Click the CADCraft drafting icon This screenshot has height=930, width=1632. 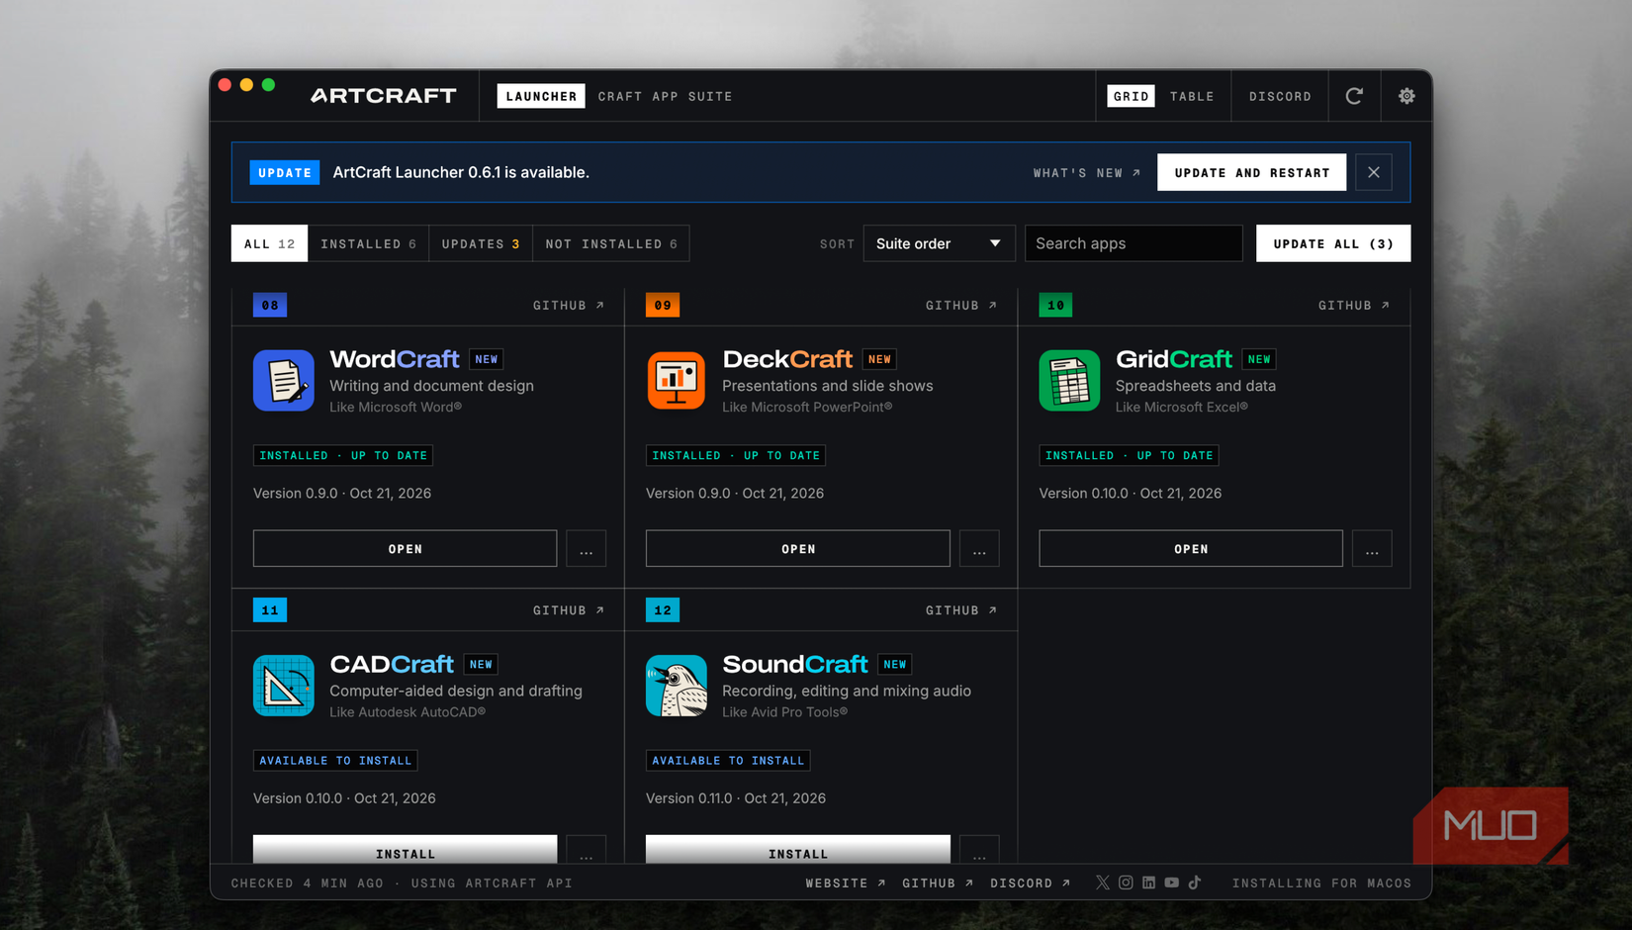284,685
